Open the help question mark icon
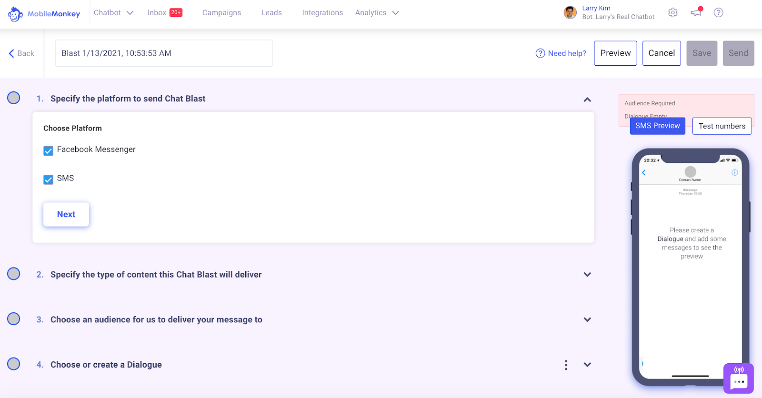This screenshot has width=762, height=398. point(718,13)
